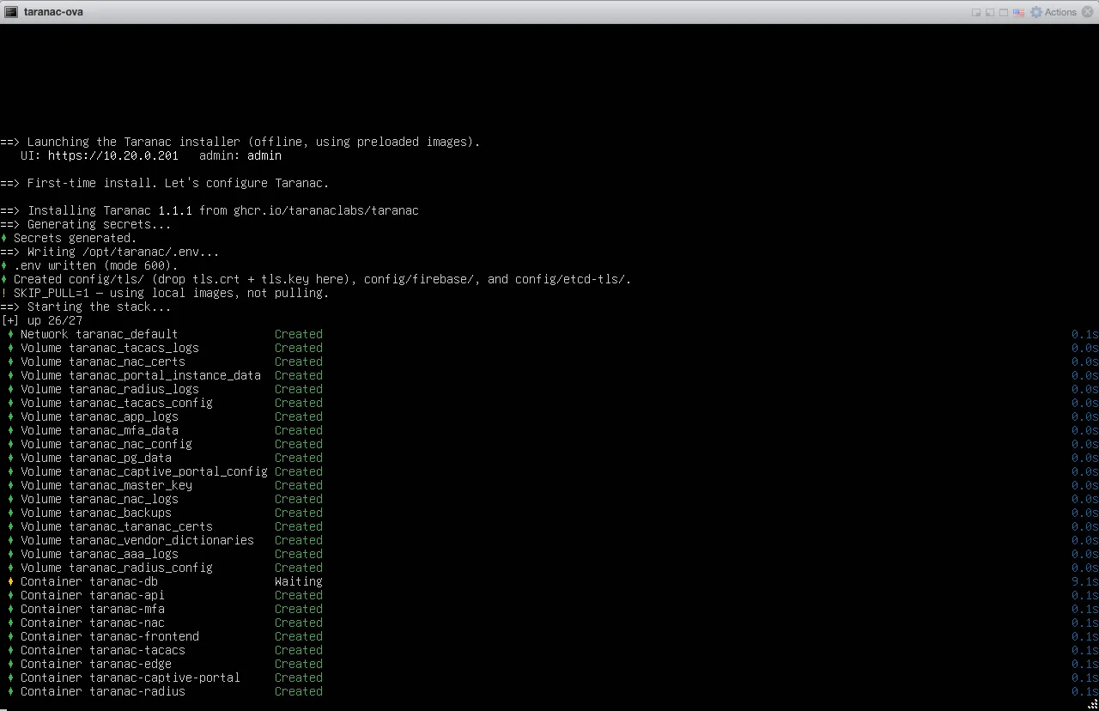
Task: Open the Actions gear menu
Action: pyautogui.click(x=1053, y=12)
